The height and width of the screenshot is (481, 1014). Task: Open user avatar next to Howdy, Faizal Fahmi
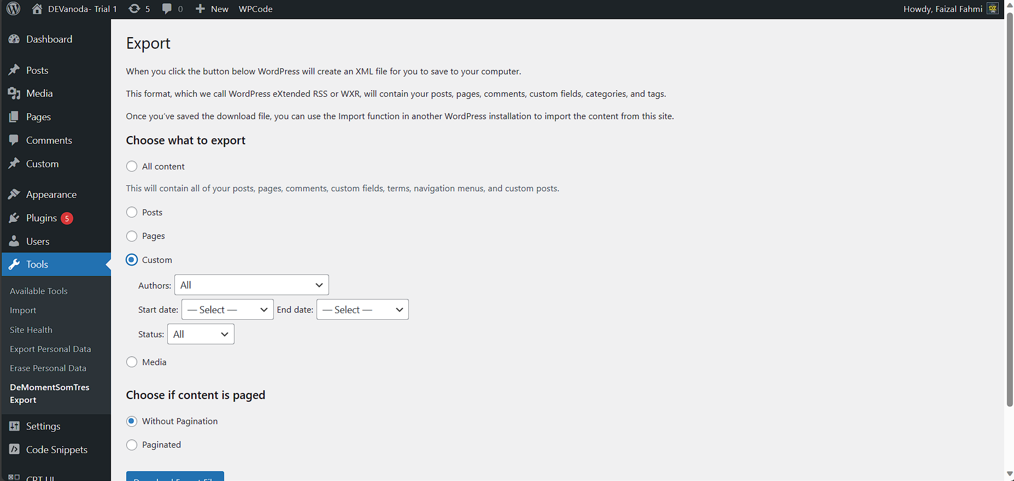click(x=993, y=9)
